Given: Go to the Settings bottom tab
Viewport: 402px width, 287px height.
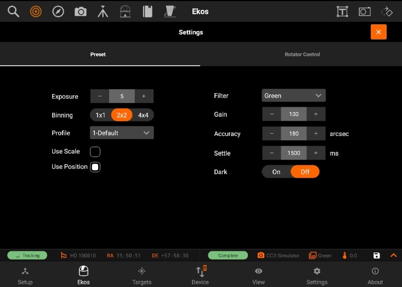Looking at the screenshot, I should 317,276.
